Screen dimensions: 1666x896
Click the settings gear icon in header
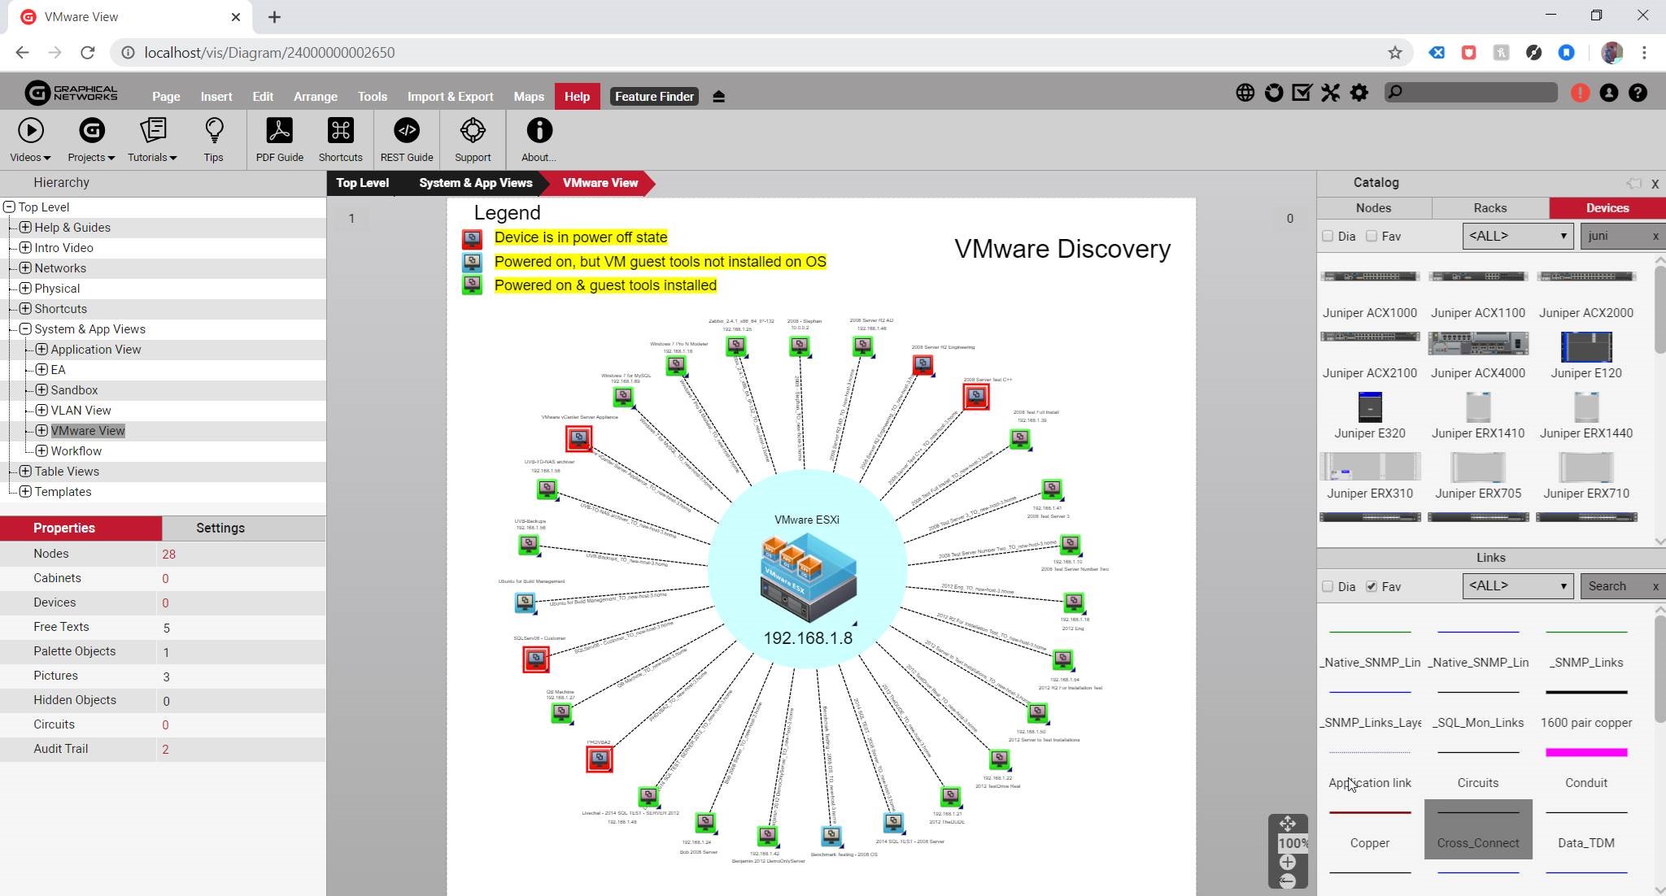point(1359,93)
